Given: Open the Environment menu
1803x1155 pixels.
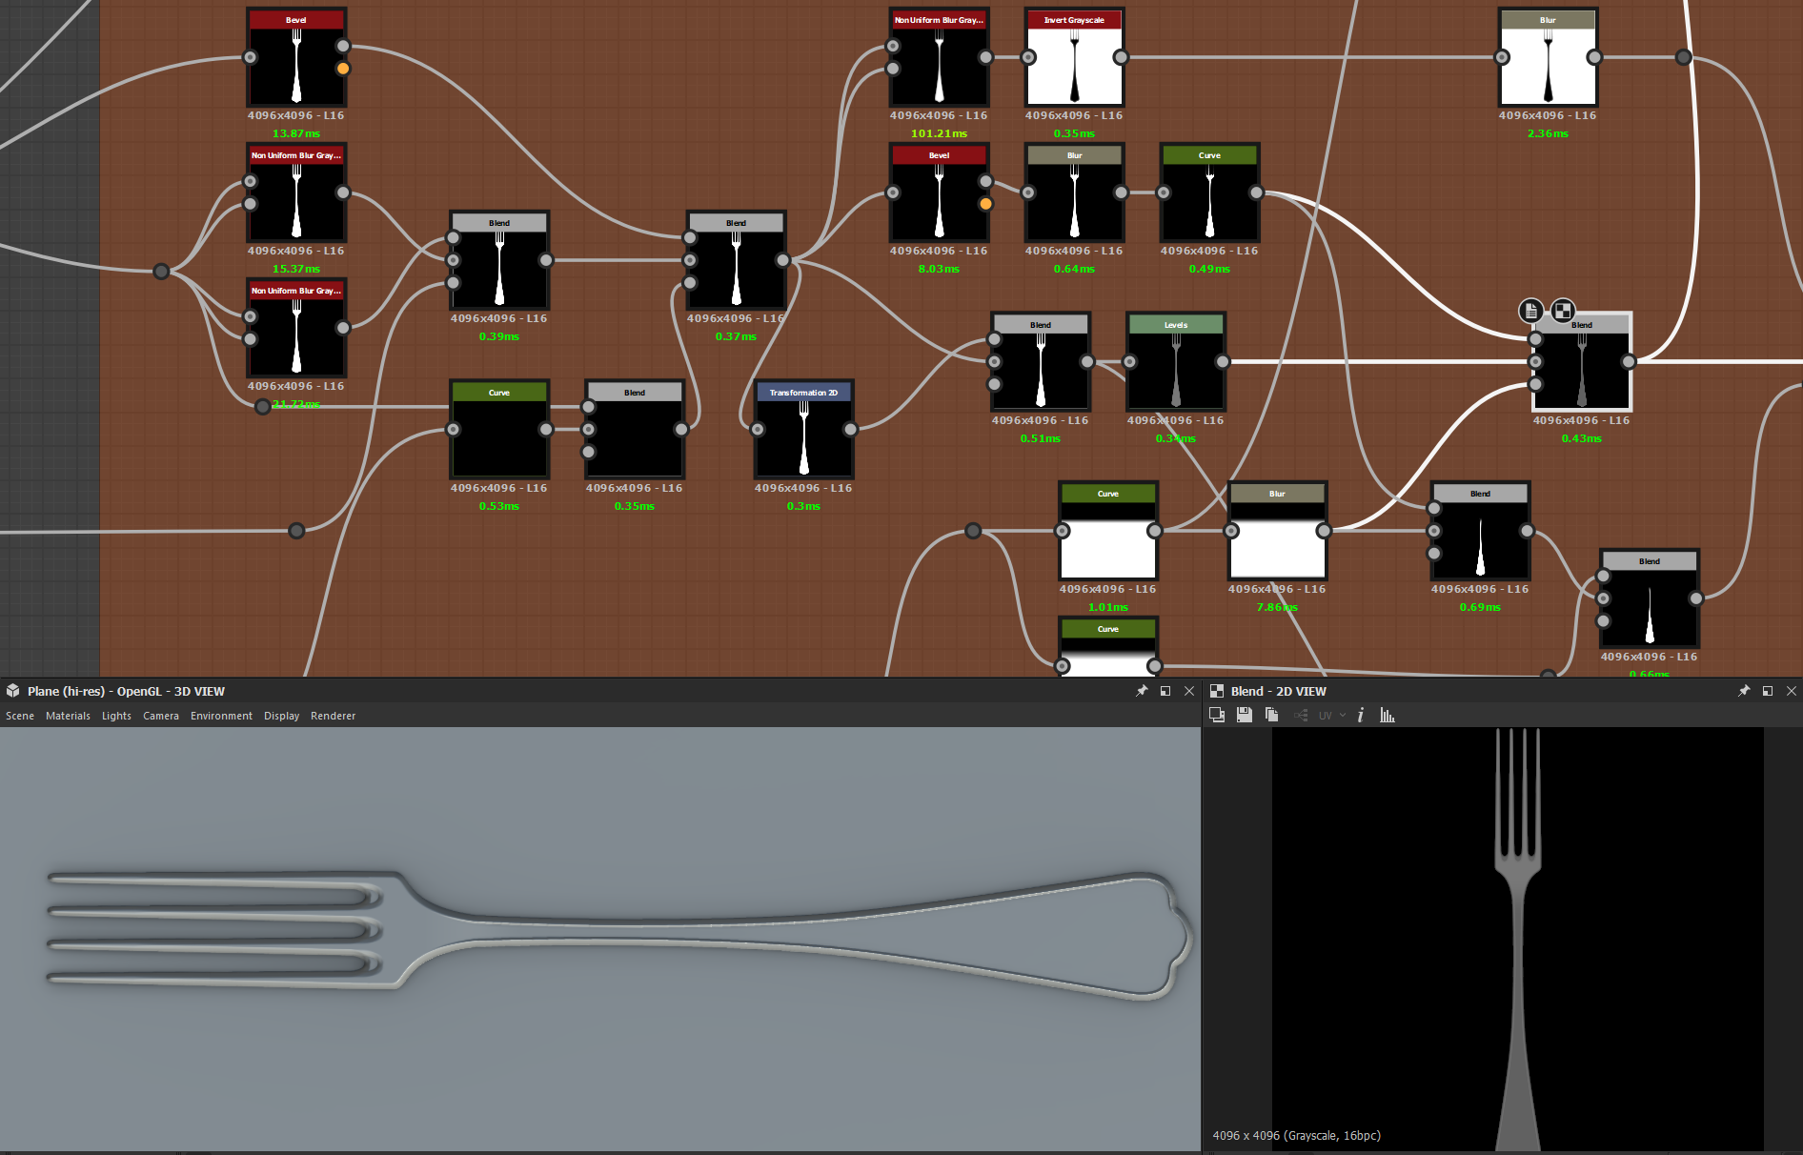Looking at the screenshot, I should [x=221, y=716].
